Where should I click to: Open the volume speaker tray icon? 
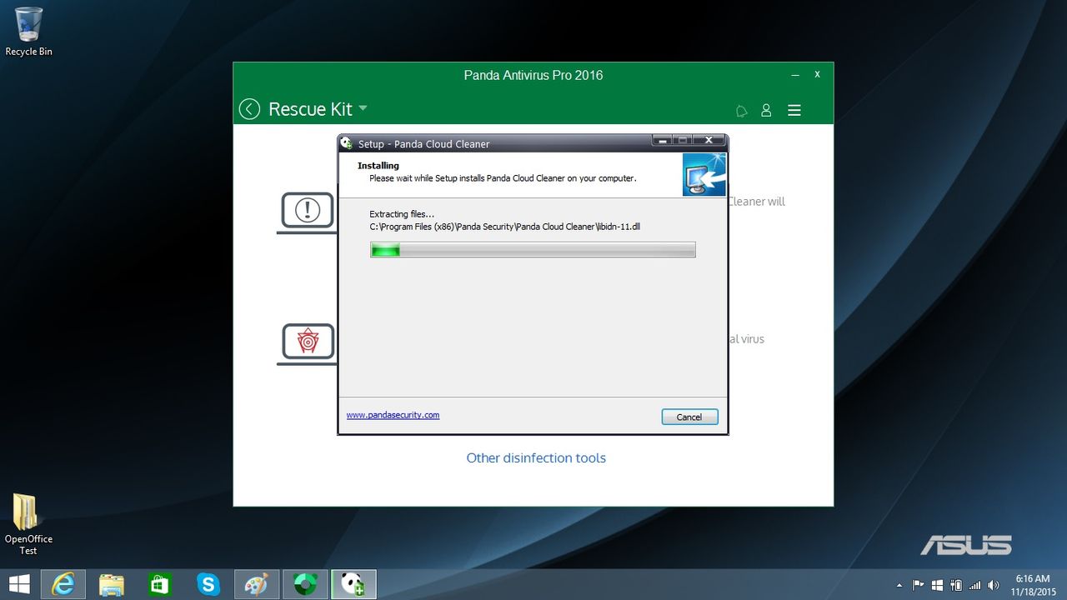tap(994, 585)
